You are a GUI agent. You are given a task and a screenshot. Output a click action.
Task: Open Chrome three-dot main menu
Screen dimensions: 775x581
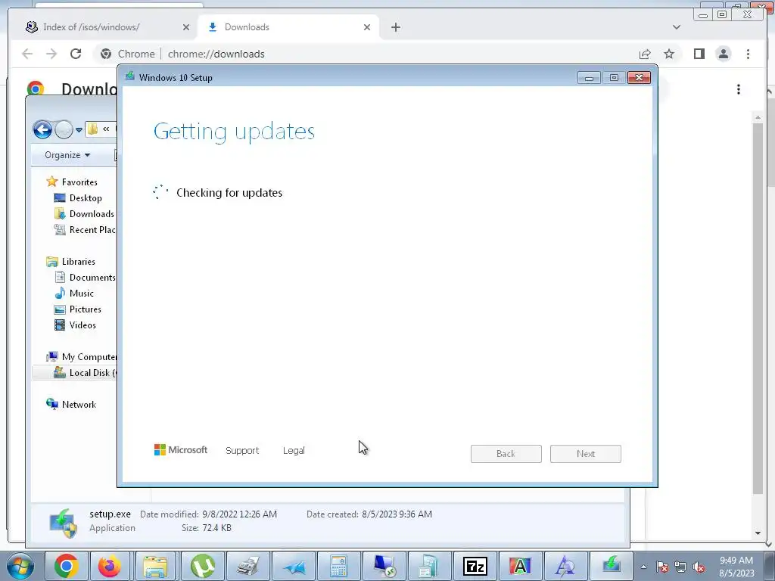pos(749,54)
